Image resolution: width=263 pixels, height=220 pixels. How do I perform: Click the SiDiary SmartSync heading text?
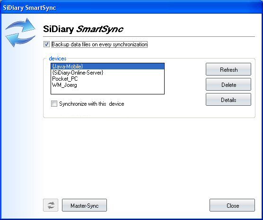[x=83, y=29]
